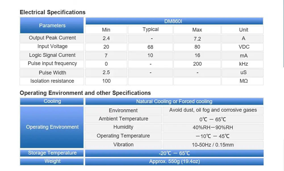
Task: Click the 'uS' unit cell
Action: click(x=242, y=72)
